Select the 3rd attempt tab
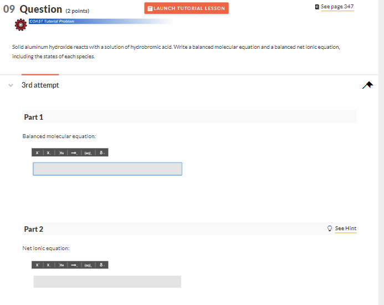384x305 pixels. 40,85
